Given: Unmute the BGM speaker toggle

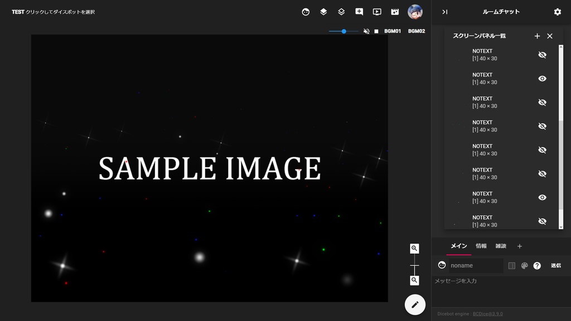Looking at the screenshot, I should point(366,31).
